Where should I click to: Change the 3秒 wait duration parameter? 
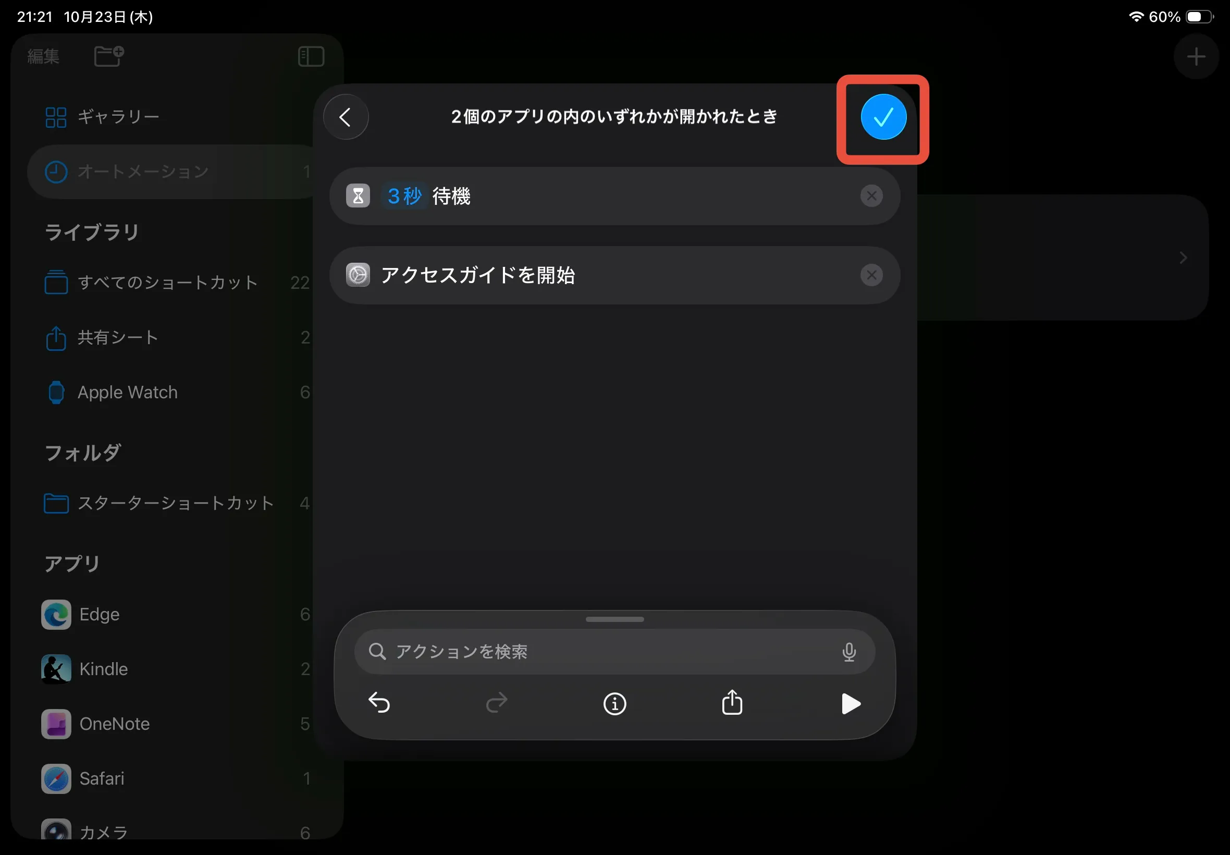pyautogui.click(x=404, y=196)
